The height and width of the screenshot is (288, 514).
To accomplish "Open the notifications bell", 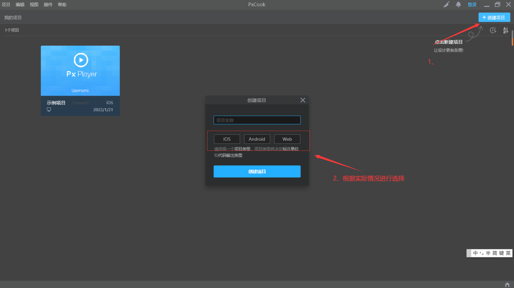I will 458,4.
